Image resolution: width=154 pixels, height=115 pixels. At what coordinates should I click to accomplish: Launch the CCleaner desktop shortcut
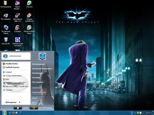(18, 29)
